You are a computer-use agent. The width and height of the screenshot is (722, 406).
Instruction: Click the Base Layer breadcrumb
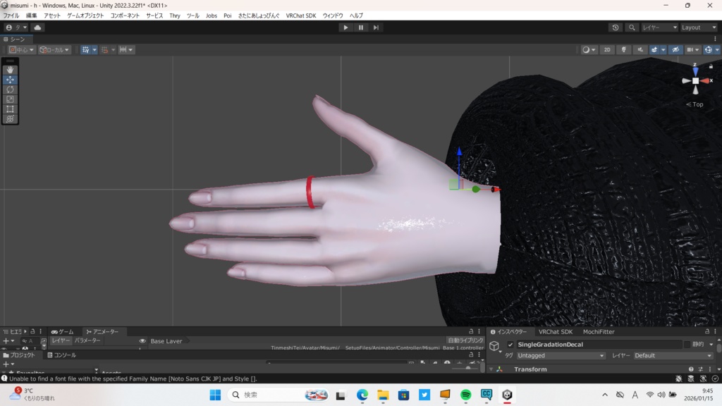(166, 341)
